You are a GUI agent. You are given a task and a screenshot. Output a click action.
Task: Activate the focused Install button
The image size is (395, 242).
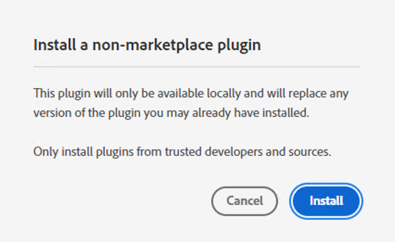pyautogui.click(x=326, y=201)
